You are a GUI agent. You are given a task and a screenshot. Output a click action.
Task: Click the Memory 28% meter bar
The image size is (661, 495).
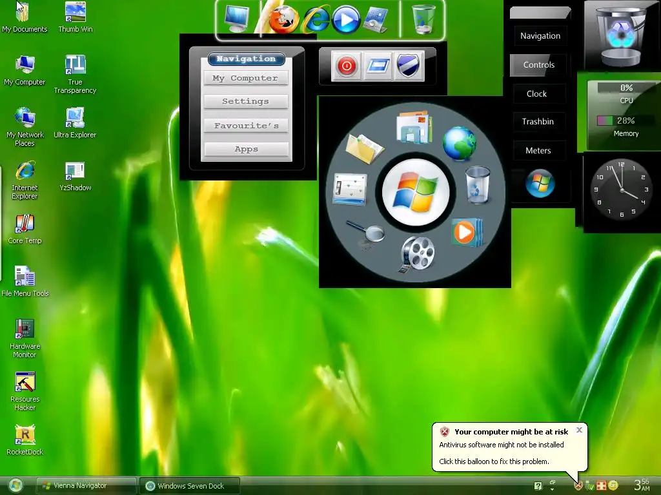626,121
